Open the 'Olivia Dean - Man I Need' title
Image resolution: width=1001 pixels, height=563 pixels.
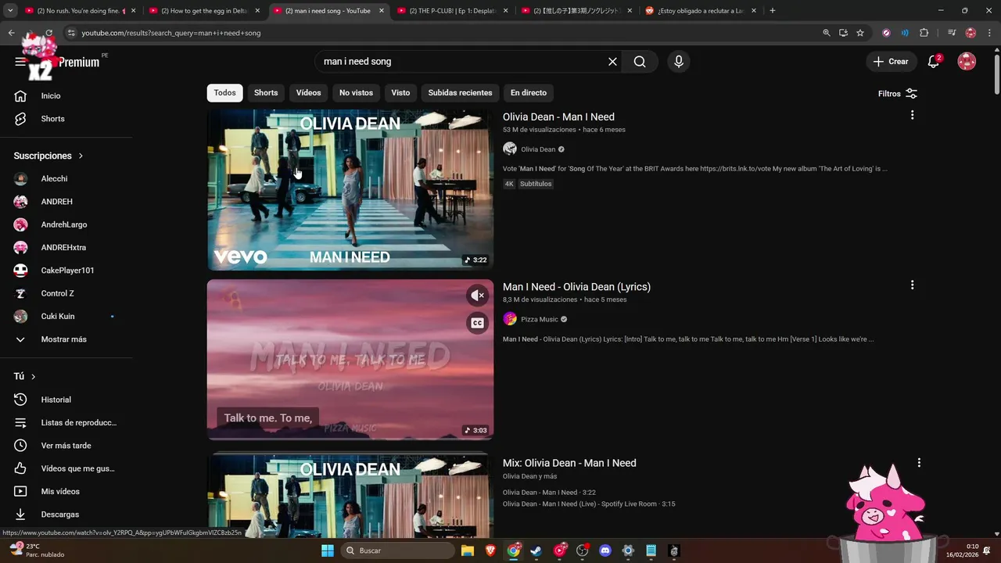pyautogui.click(x=558, y=117)
